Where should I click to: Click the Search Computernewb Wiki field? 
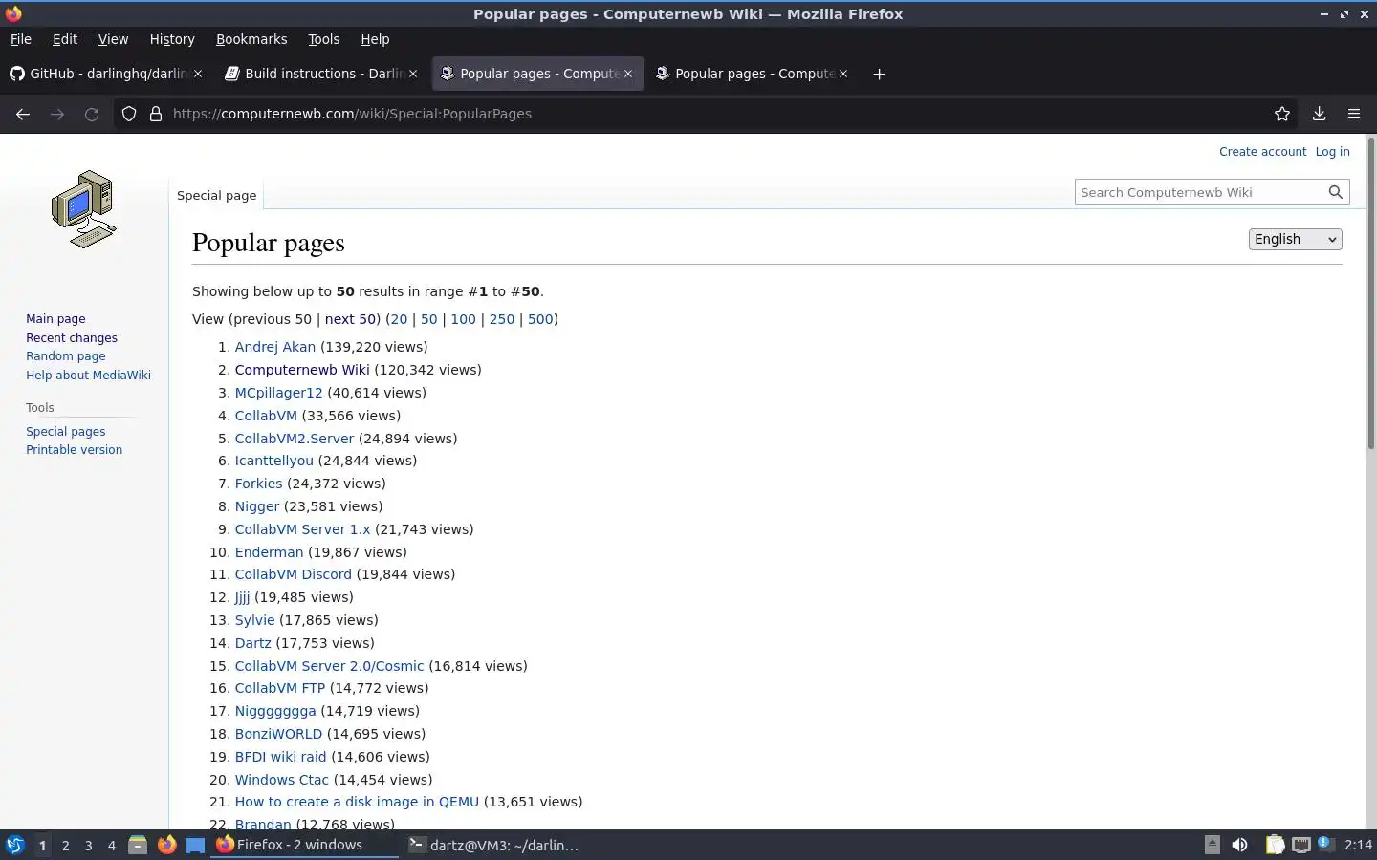pyautogui.click(x=1200, y=192)
